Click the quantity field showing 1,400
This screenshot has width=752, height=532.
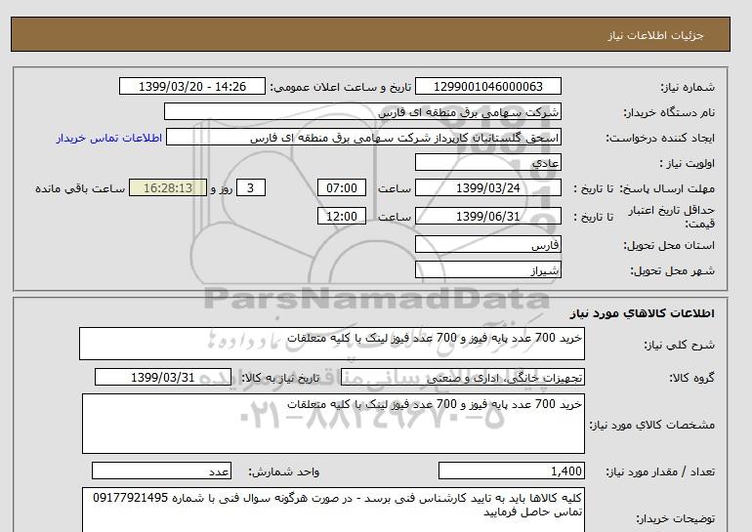(511, 471)
